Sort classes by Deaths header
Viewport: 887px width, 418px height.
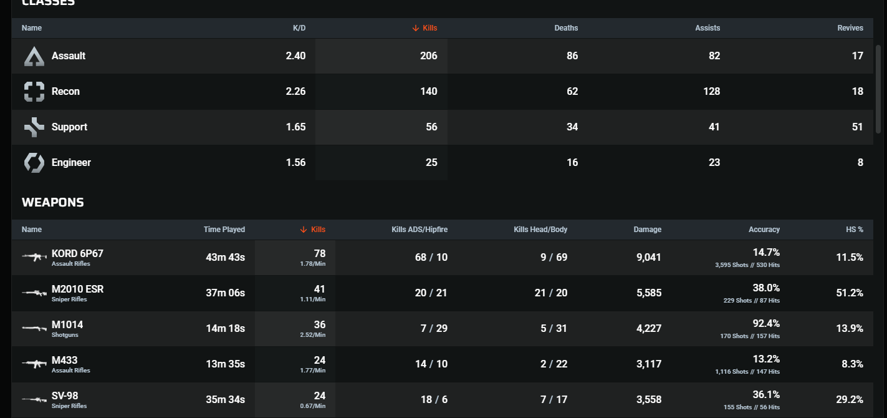point(566,28)
